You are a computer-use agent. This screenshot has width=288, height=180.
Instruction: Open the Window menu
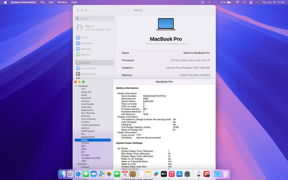62,2
